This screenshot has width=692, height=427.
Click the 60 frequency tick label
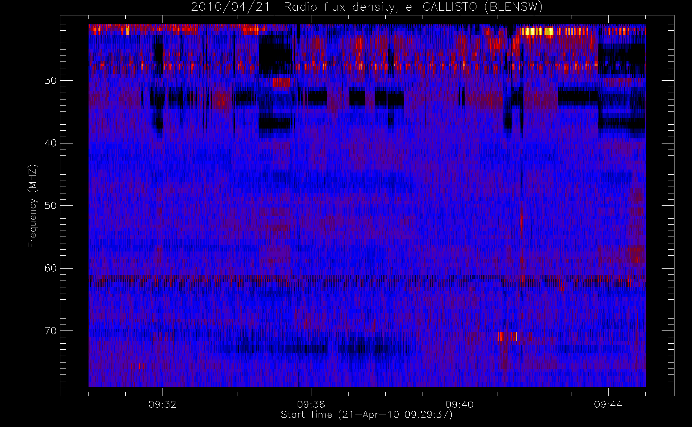tap(50, 268)
